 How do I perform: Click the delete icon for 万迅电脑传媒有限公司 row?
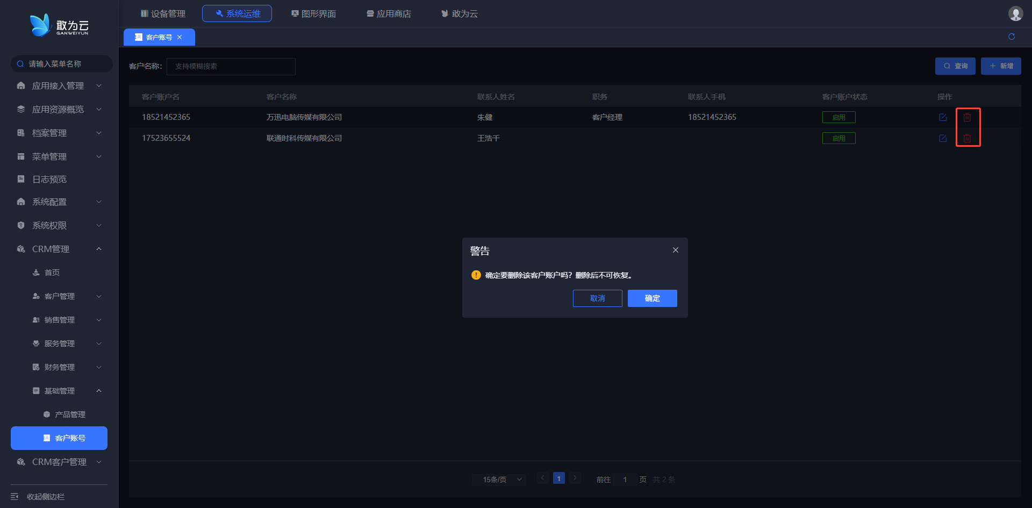click(x=967, y=117)
